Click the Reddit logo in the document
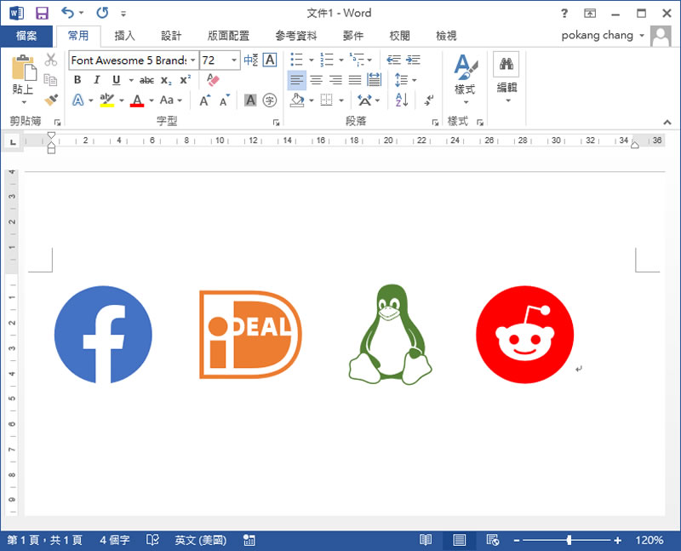Image resolution: width=681 pixels, height=551 pixels. (524, 334)
